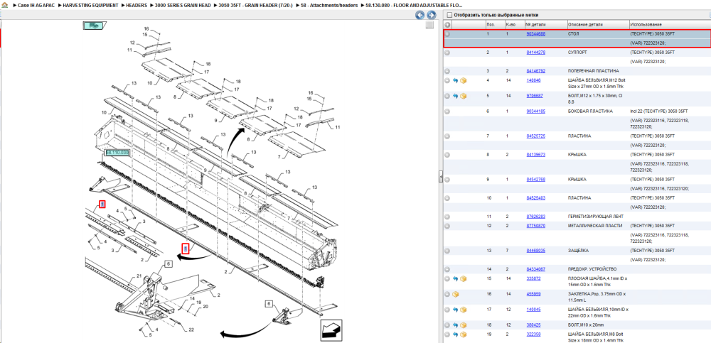Open part link 455959 for ЗАКЛЕПКА
The width and height of the screenshot is (711, 343).
click(533, 294)
